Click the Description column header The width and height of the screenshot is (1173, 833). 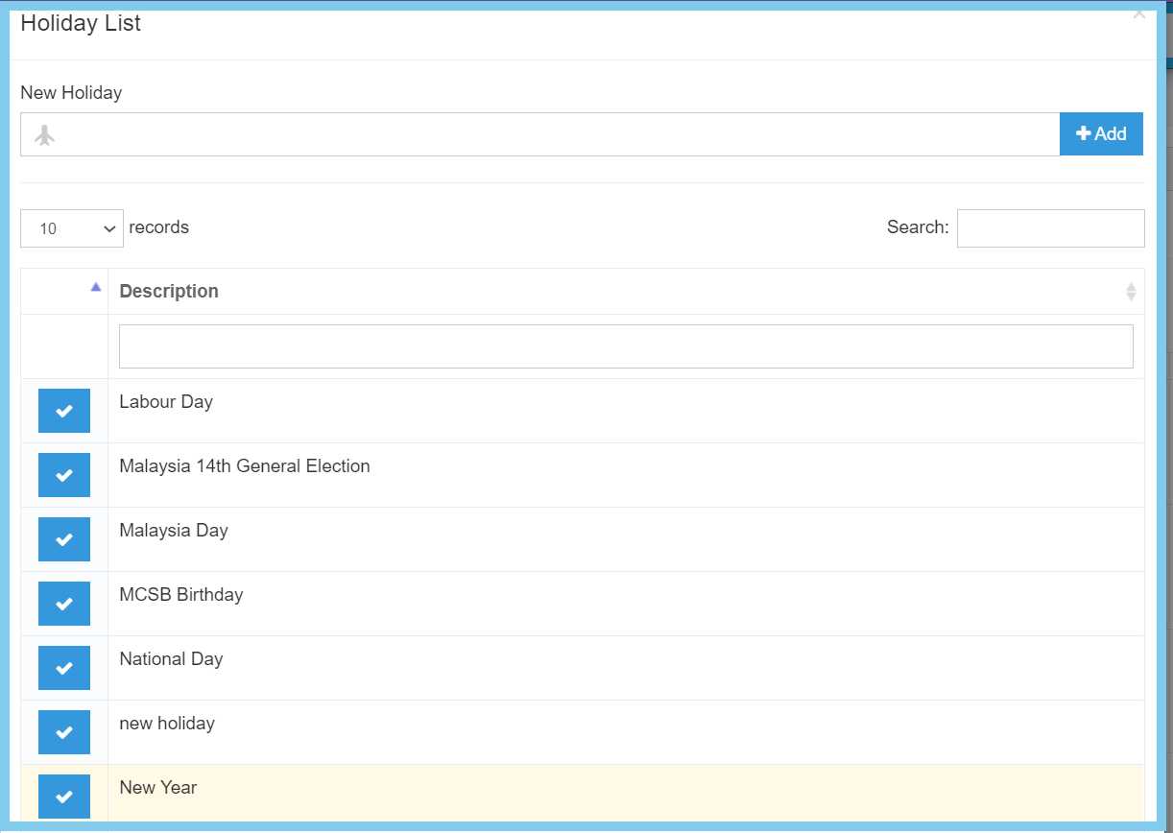[x=169, y=292]
